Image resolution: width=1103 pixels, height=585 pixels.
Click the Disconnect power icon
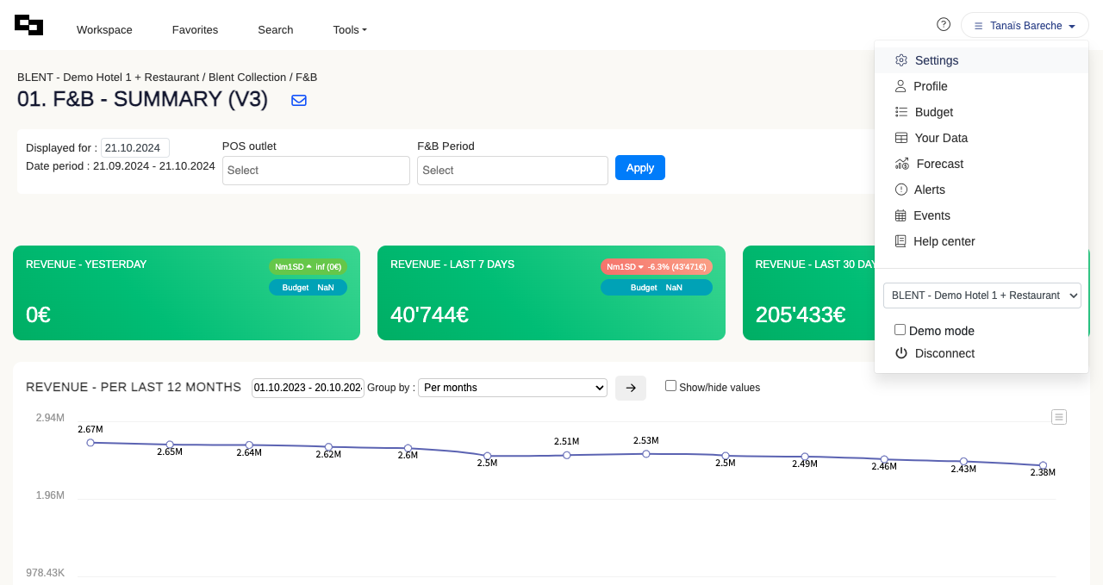point(901,353)
